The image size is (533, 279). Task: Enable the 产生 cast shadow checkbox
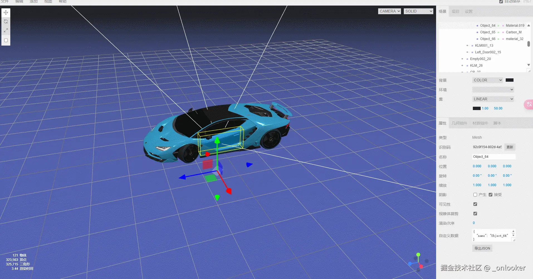(475, 195)
